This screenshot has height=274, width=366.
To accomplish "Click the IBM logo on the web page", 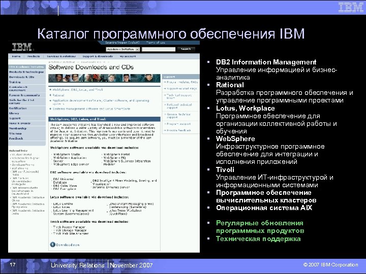I will (x=22, y=47).
